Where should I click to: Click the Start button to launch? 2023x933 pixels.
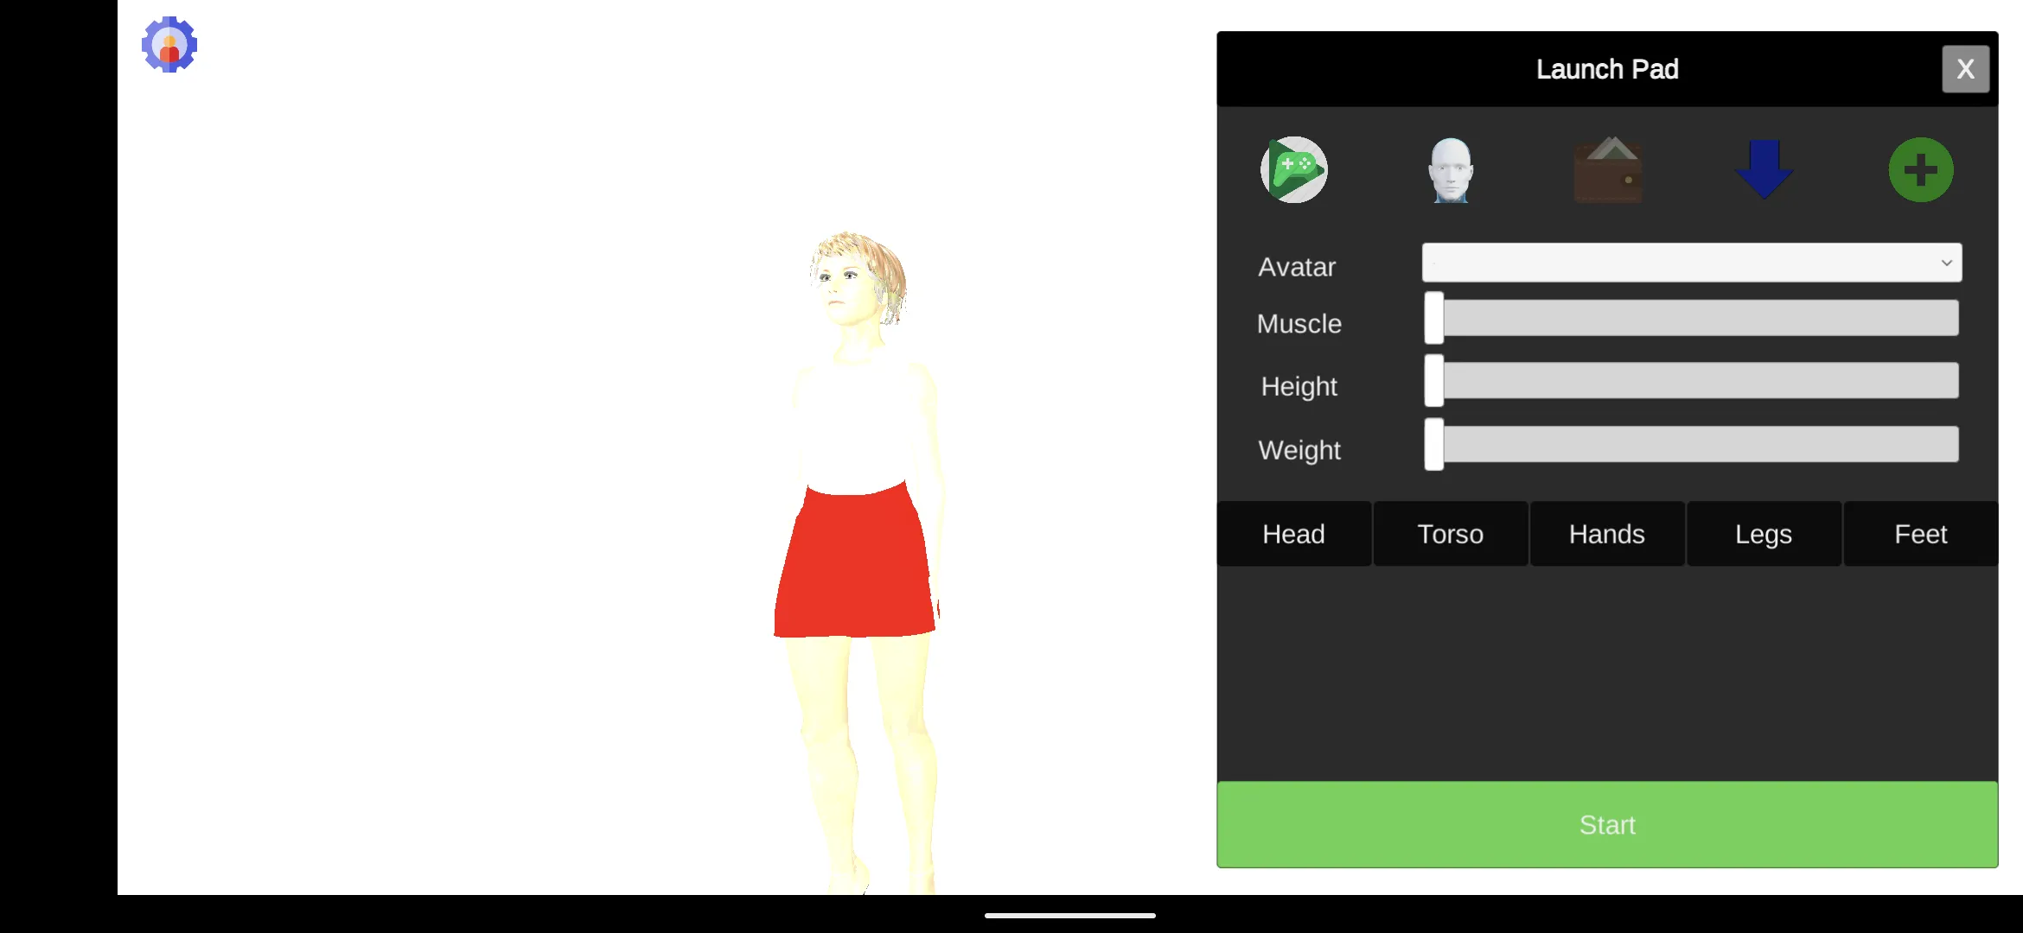1606,823
